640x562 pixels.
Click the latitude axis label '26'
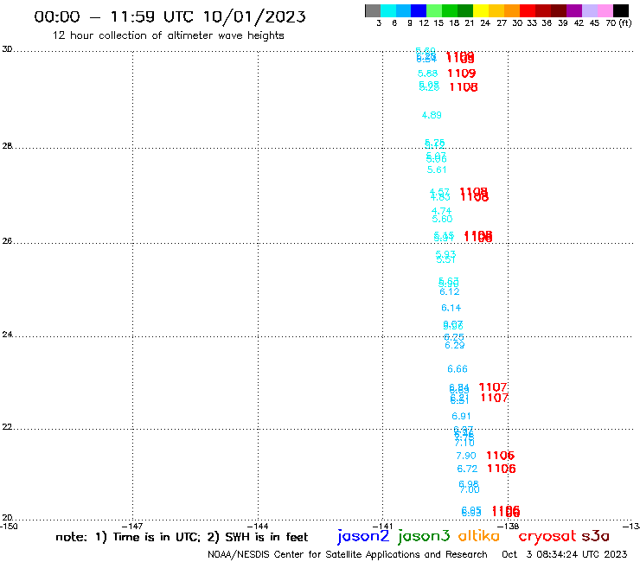(x=7, y=241)
